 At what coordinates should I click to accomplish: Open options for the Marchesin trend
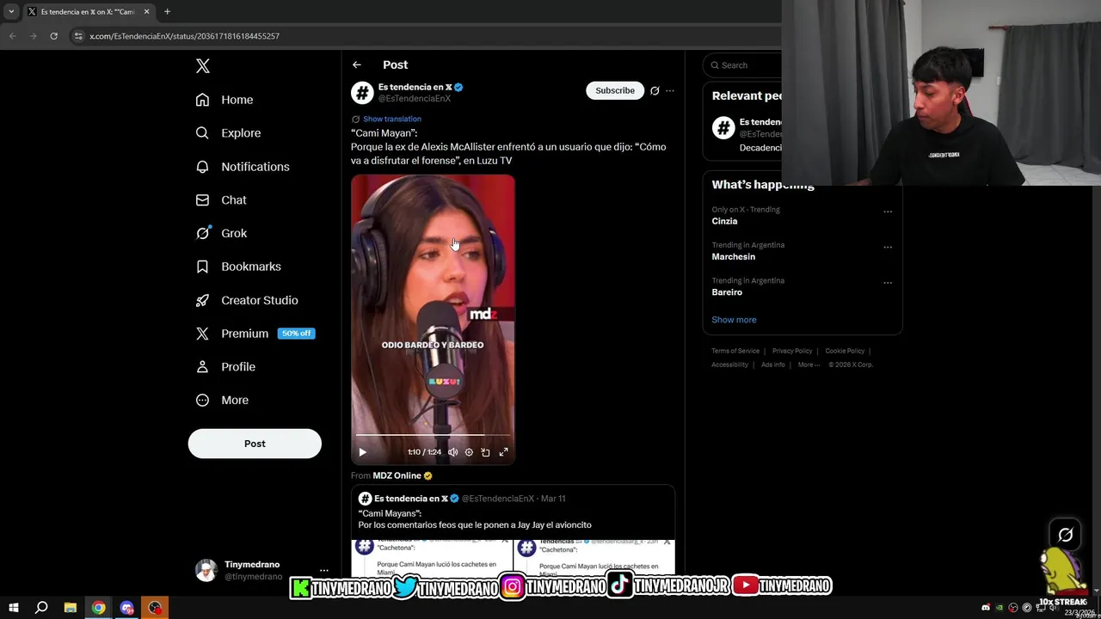(888, 247)
